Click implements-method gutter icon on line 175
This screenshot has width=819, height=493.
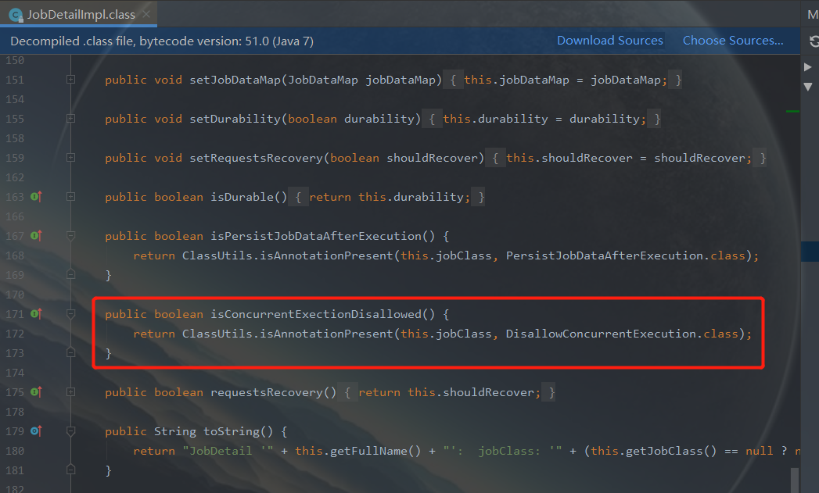tap(36, 391)
